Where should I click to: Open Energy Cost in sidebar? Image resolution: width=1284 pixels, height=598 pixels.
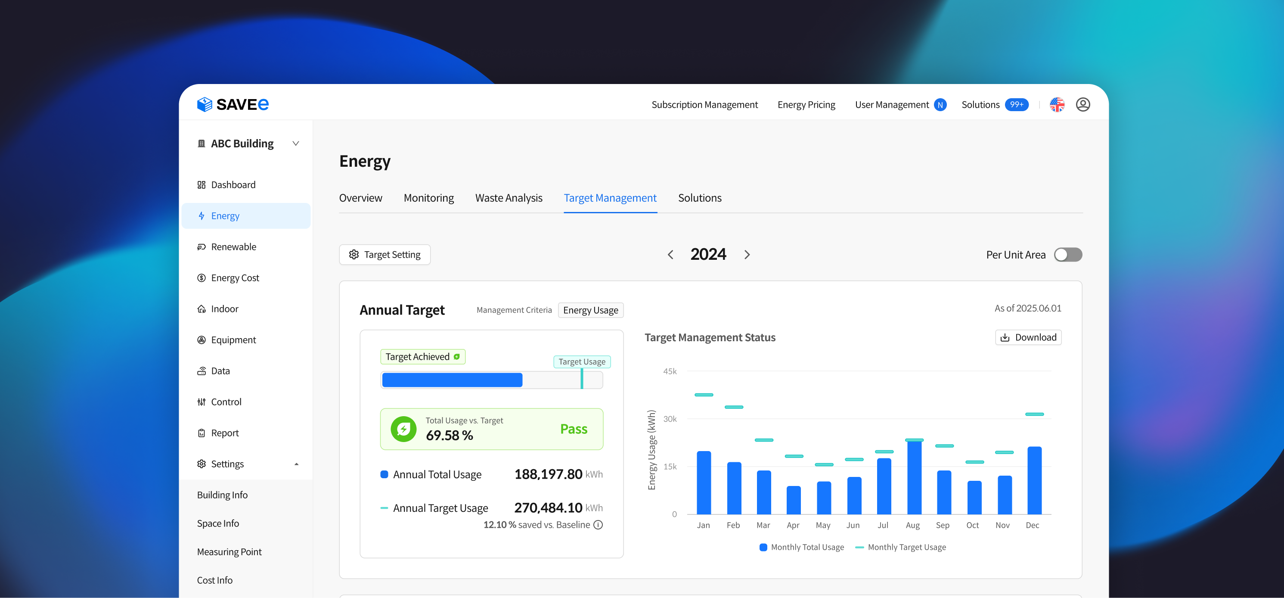click(x=246, y=278)
